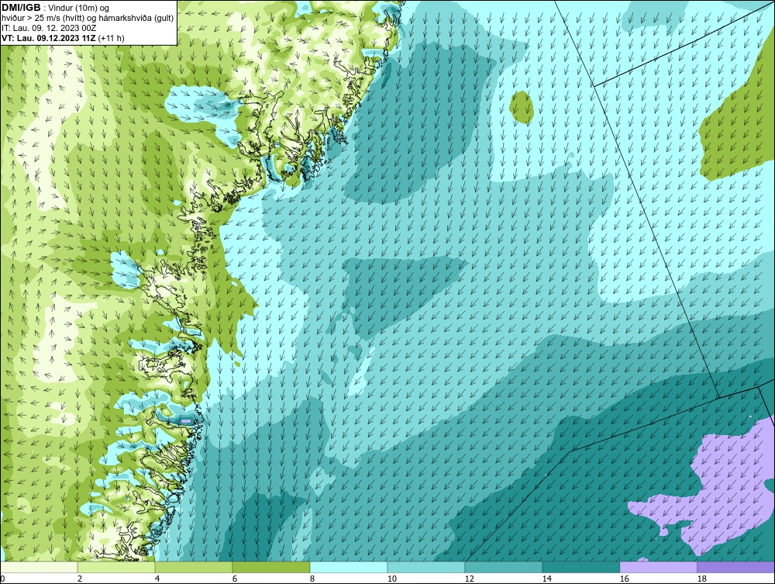This screenshot has width=775, height=584.
Task: Click the legend label '12' on the scale
Action: 469,579
